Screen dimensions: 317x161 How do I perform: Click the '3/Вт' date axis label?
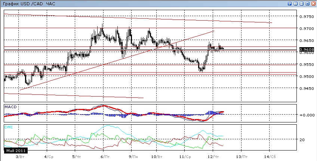point(19,157)
